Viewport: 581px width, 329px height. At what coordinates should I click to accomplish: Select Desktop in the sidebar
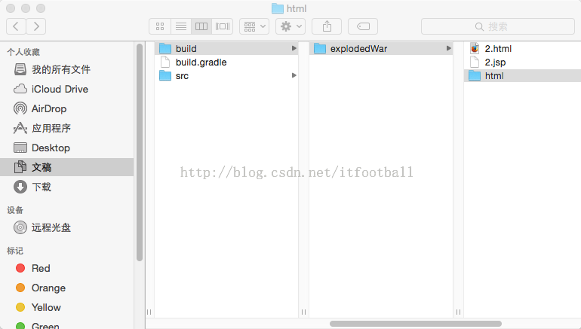66,148
